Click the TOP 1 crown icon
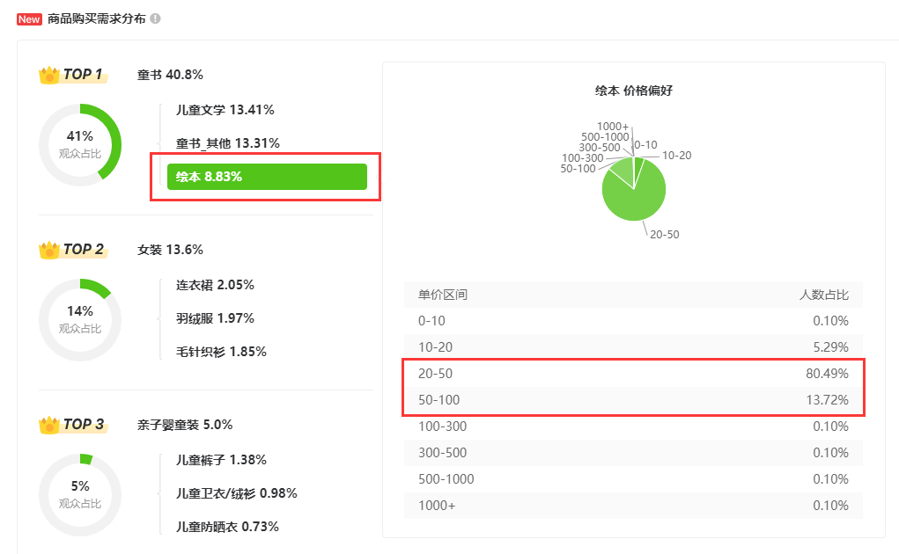Image resolution: width=899 pixels, height=554 pixels. point(48,75)
